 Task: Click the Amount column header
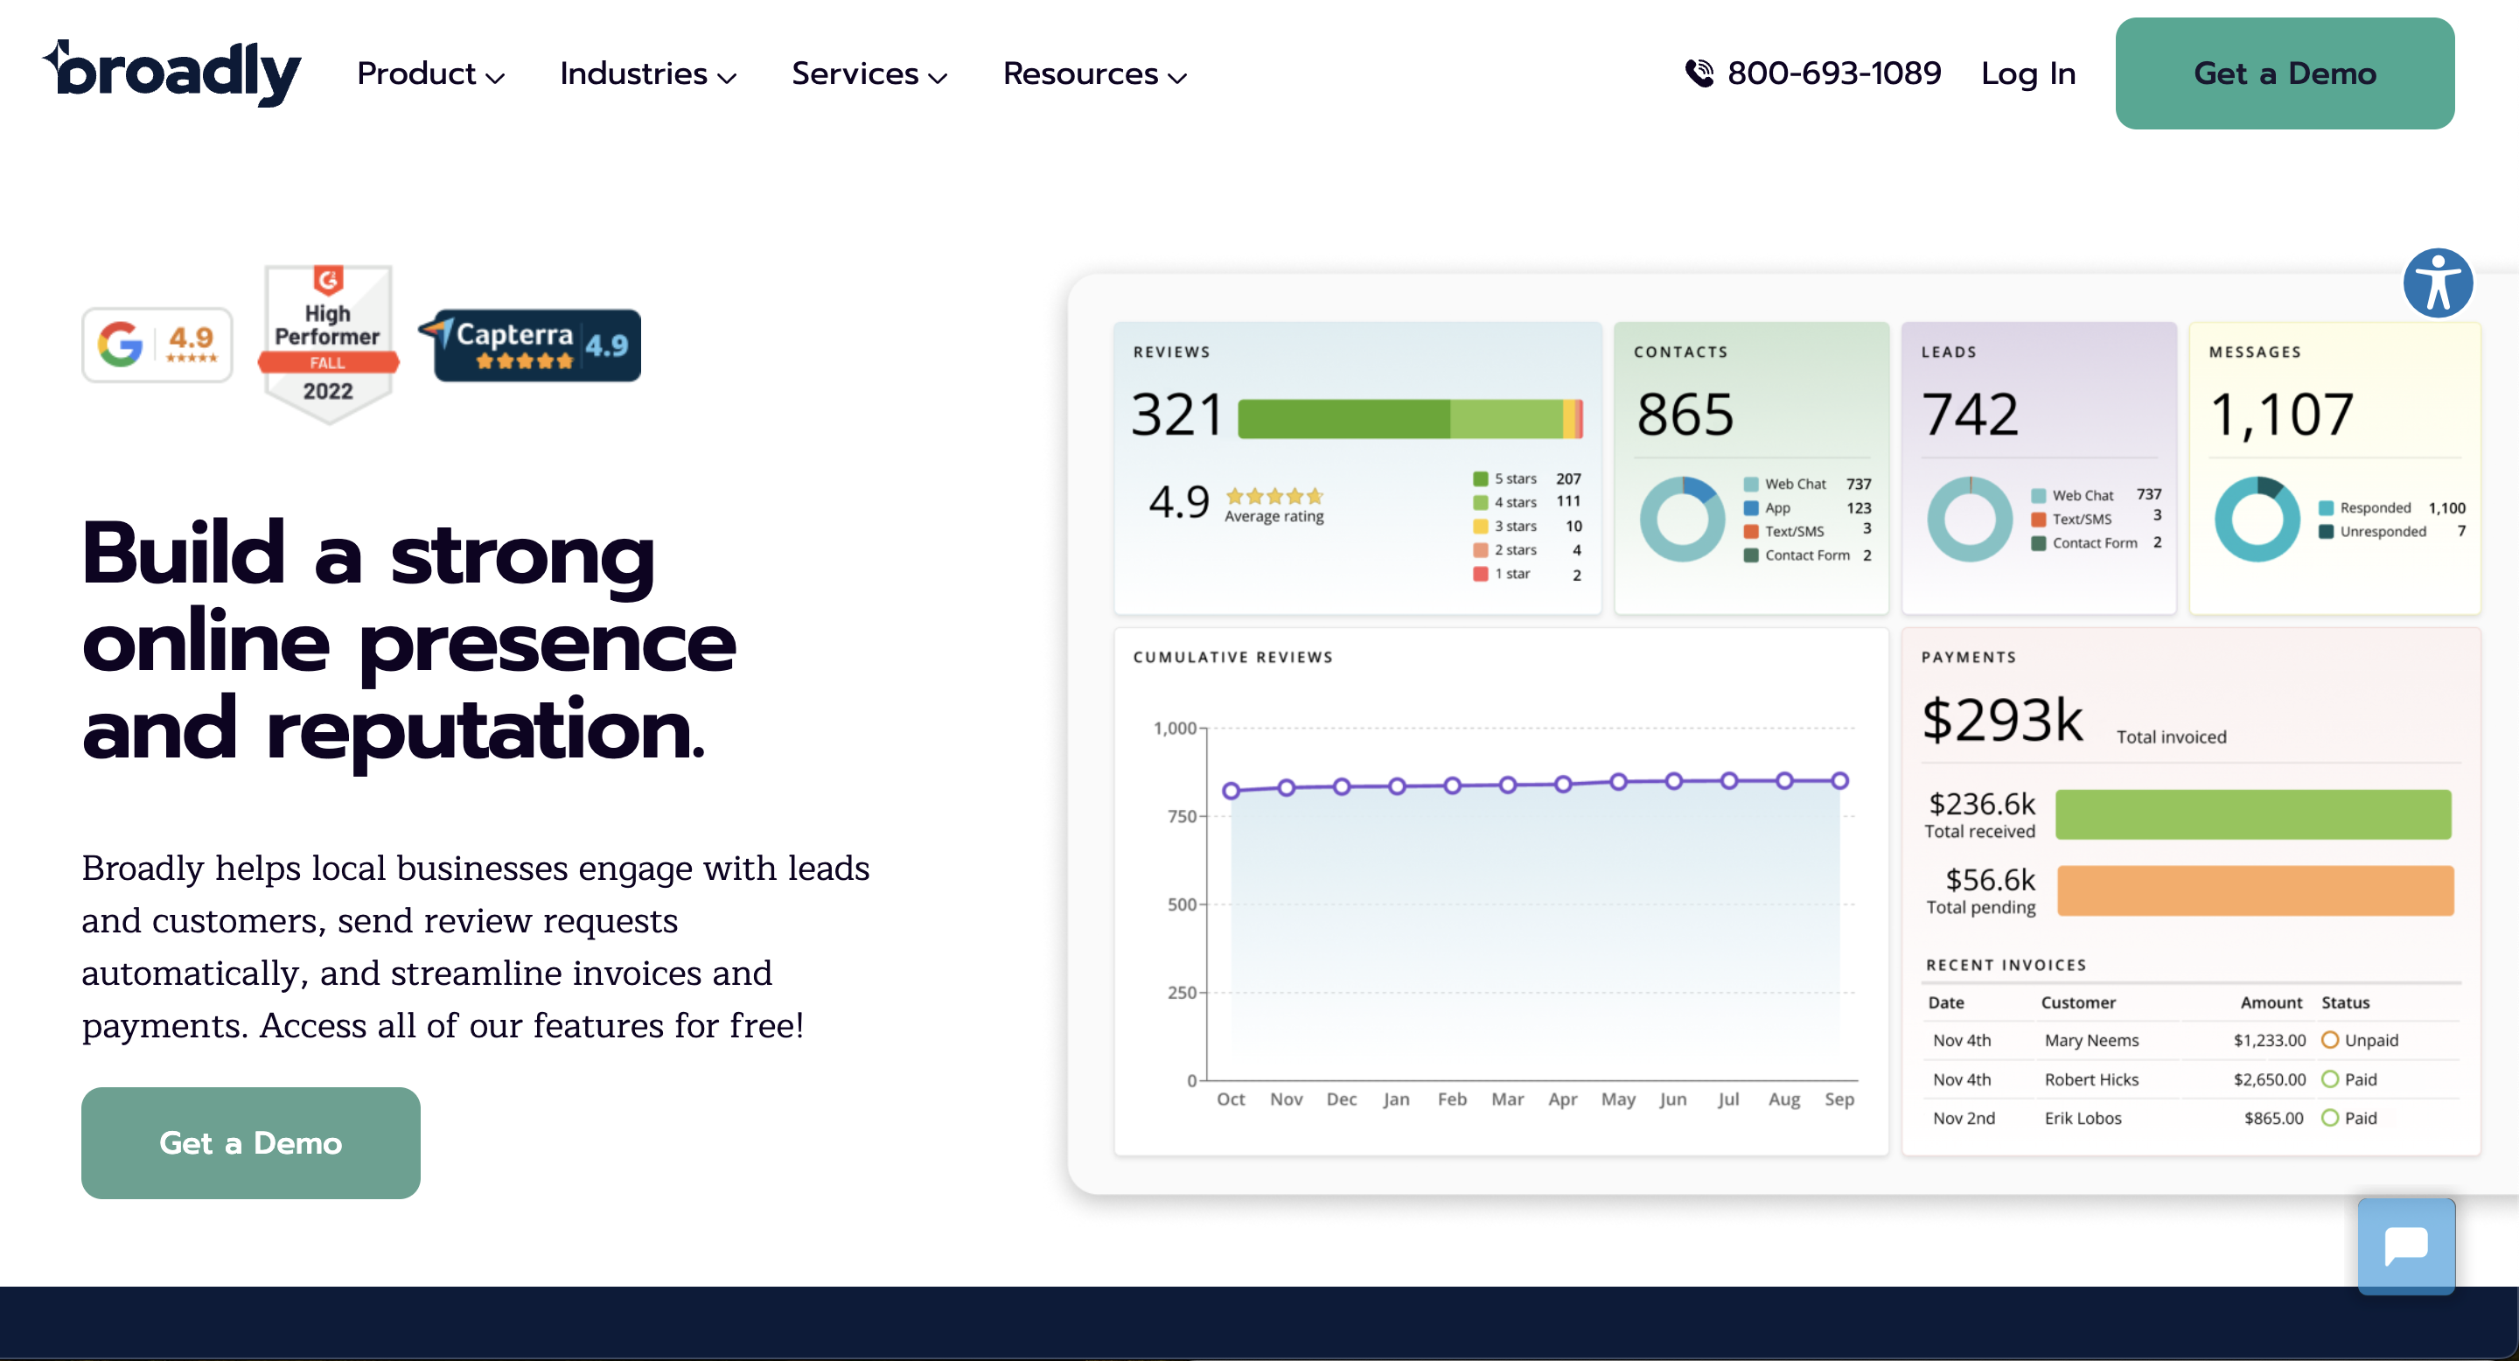(2271, 1002)
